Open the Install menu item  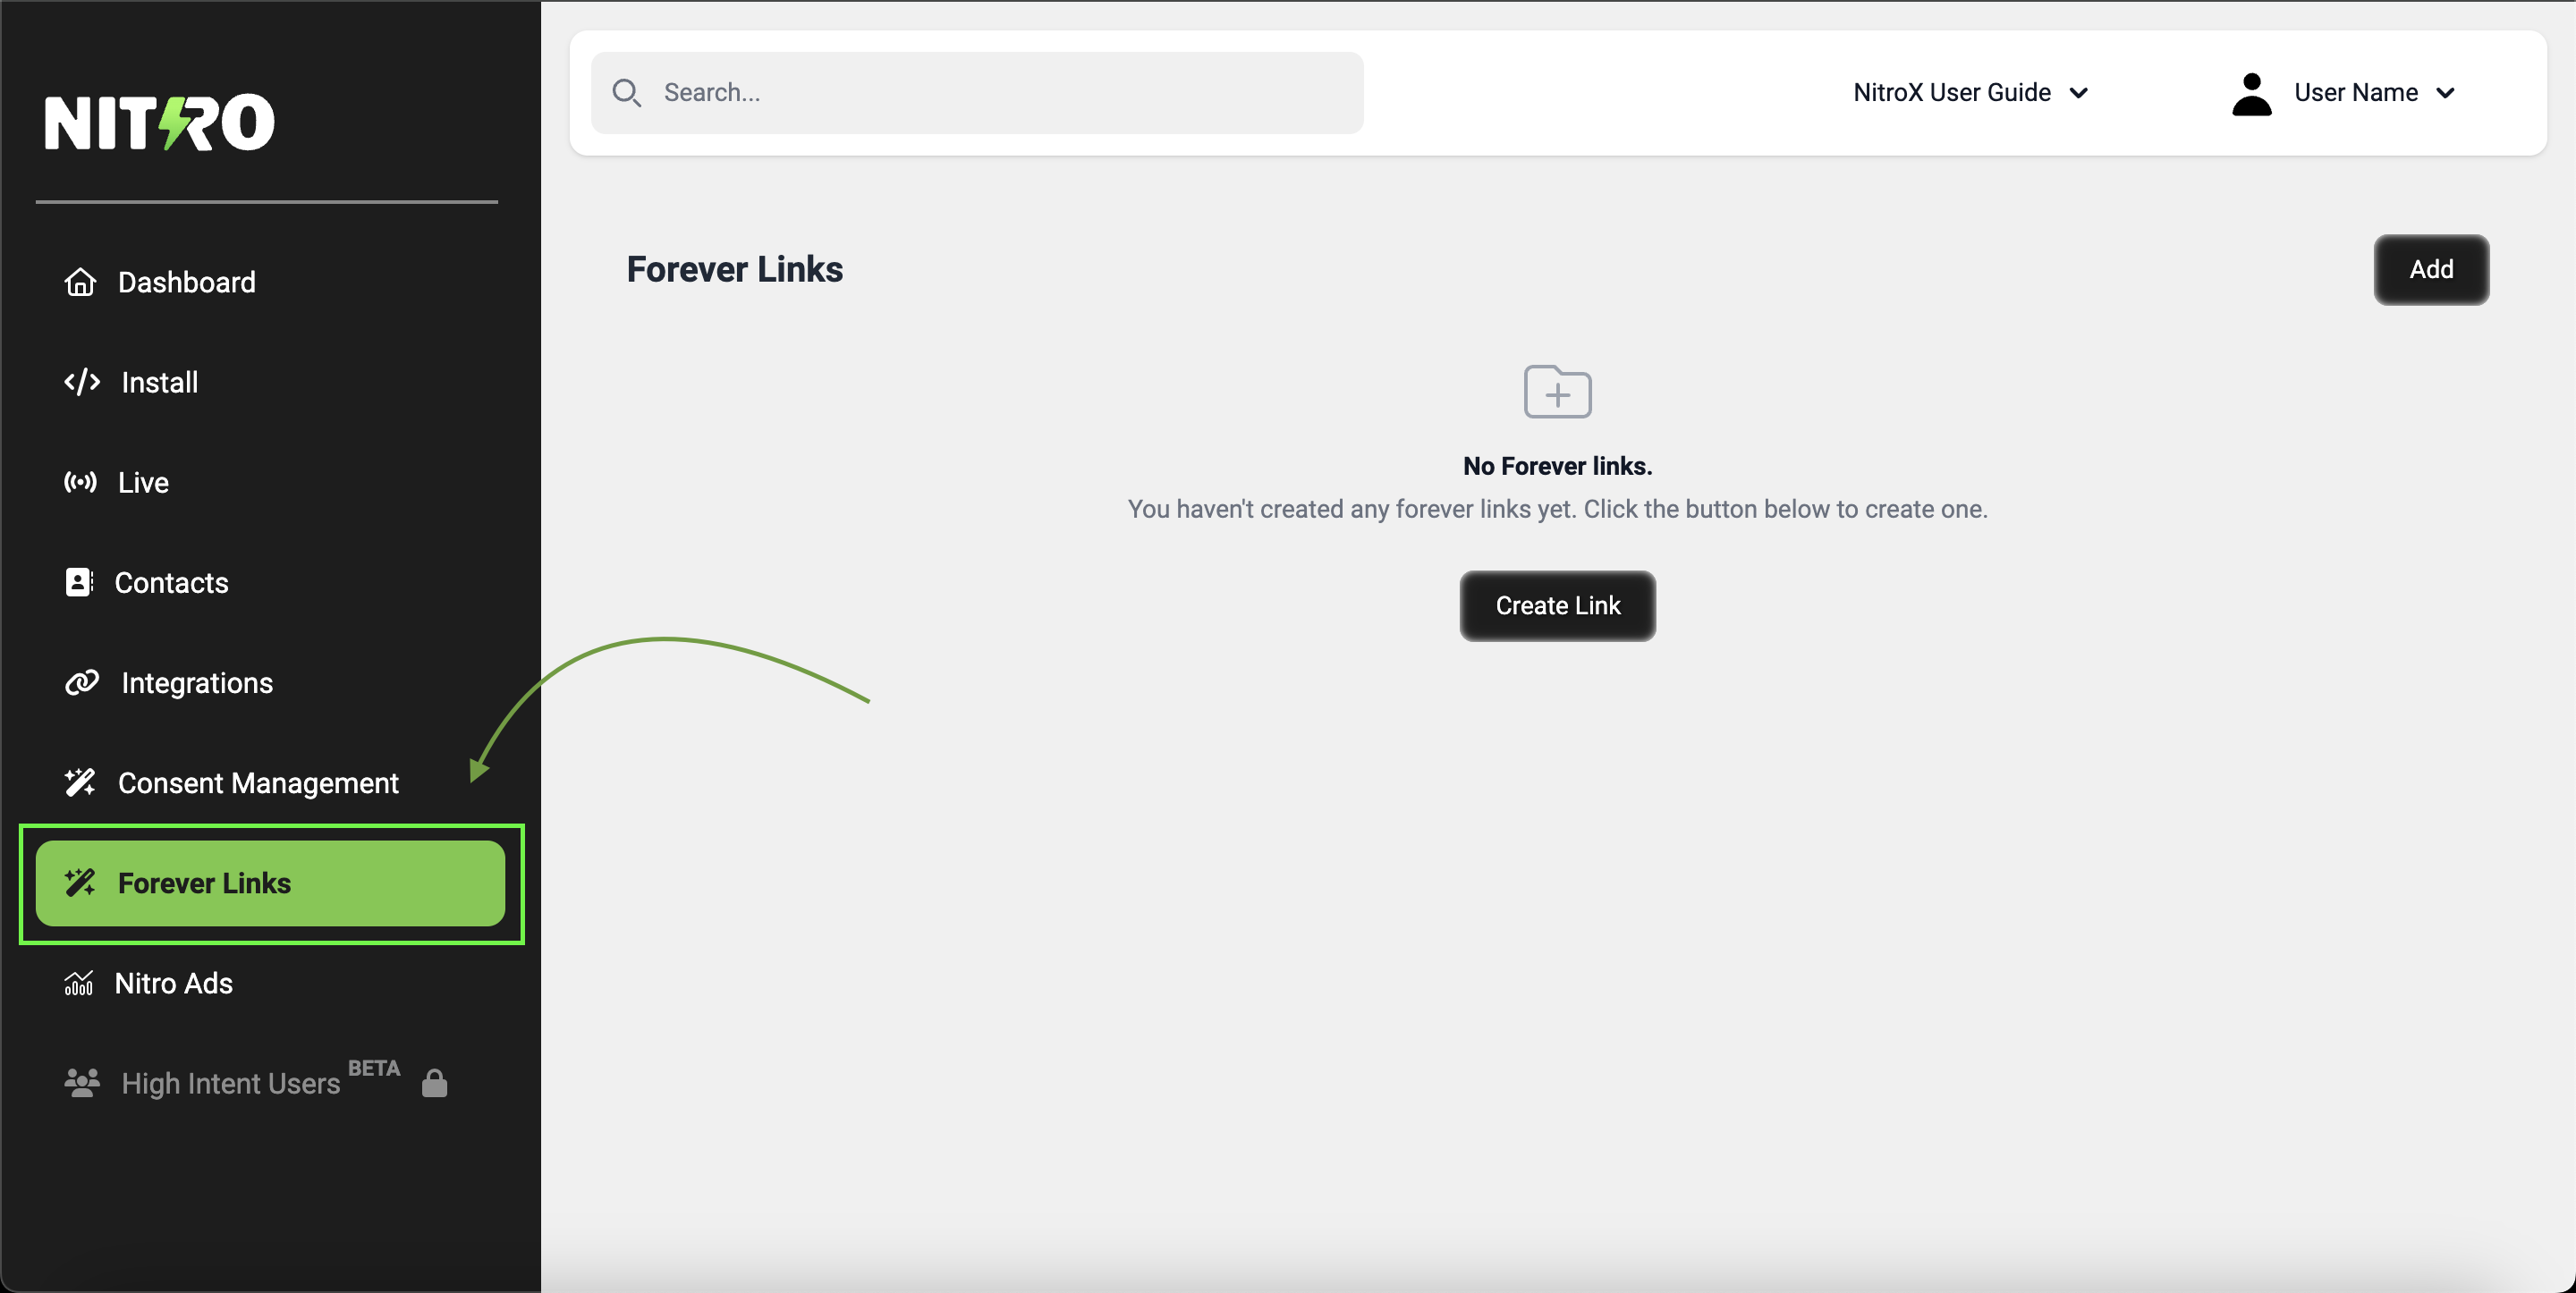[270, 382]
